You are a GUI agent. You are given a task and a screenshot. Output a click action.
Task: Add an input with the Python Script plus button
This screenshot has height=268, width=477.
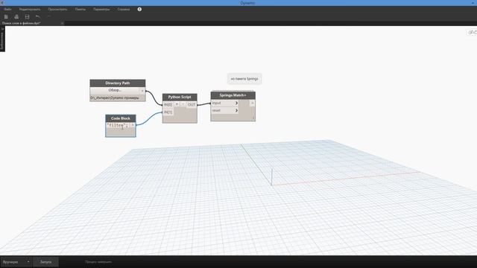177,104
